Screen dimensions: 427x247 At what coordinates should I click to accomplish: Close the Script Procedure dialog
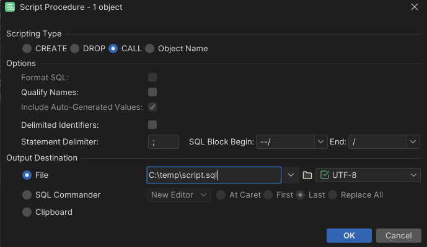(x=414, y=7)
